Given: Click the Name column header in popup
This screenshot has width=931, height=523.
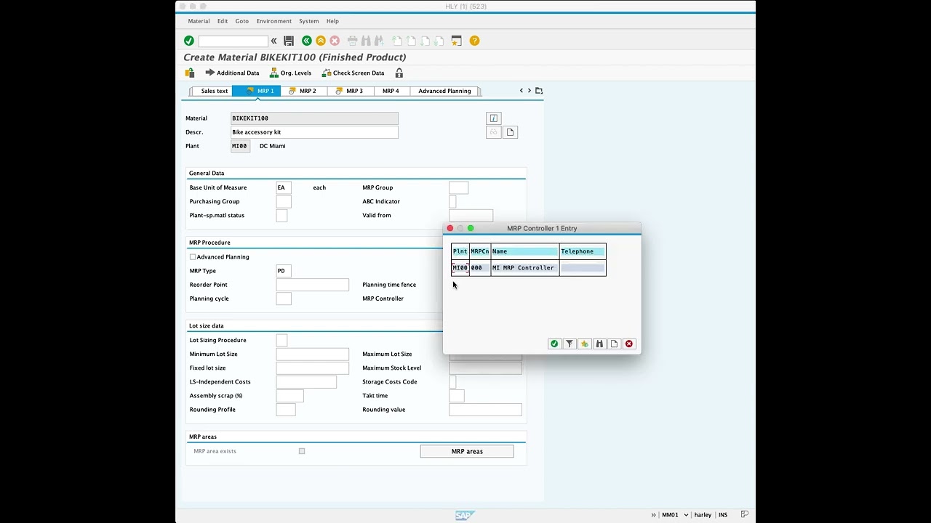Looking at the screenshot, I should click(x=524, y=251).
